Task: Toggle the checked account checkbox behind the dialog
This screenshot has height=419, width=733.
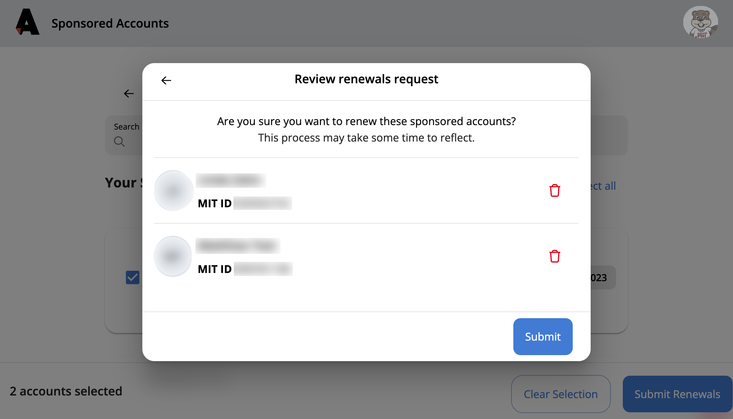Action: [133, 277]
